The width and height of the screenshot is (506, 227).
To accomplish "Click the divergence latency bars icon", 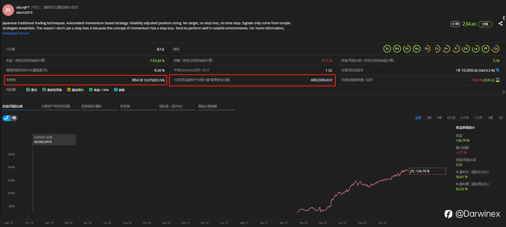I will click(498, 80).
